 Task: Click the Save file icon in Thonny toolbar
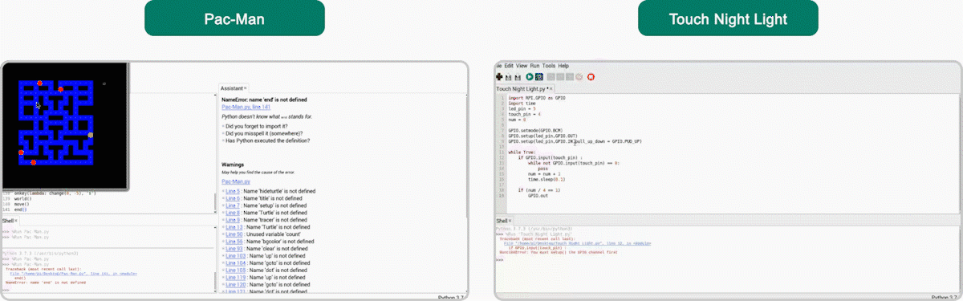pyautogui.click(x=518, y=77)
